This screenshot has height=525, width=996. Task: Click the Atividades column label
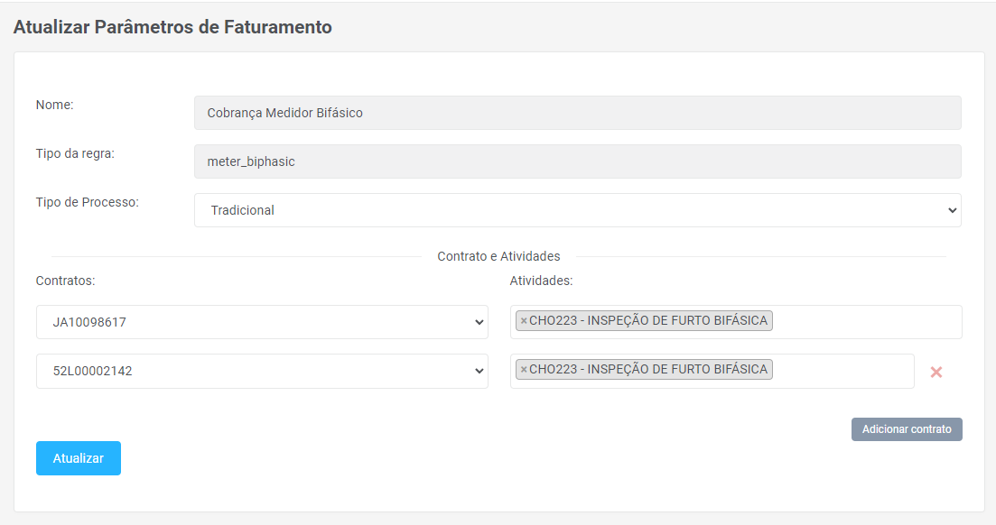[x=541, y=281]
